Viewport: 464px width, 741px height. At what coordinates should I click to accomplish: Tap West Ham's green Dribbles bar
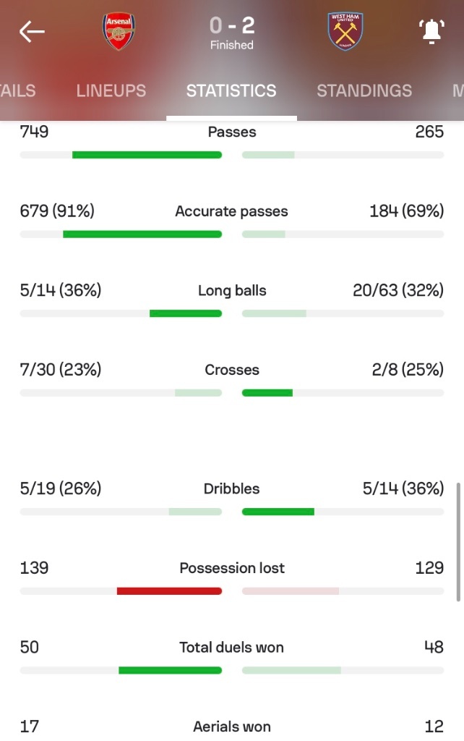278,512
